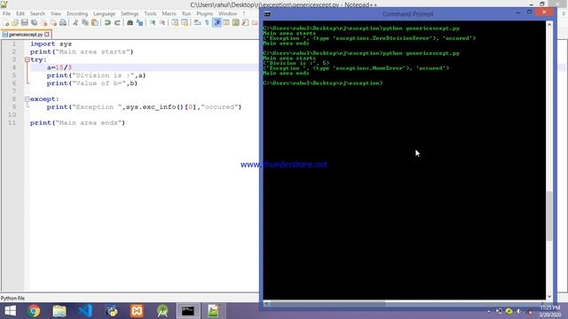Click the Close All toolbar icon
The height and width of the screenshot is (319, 568).
point(53,23)
